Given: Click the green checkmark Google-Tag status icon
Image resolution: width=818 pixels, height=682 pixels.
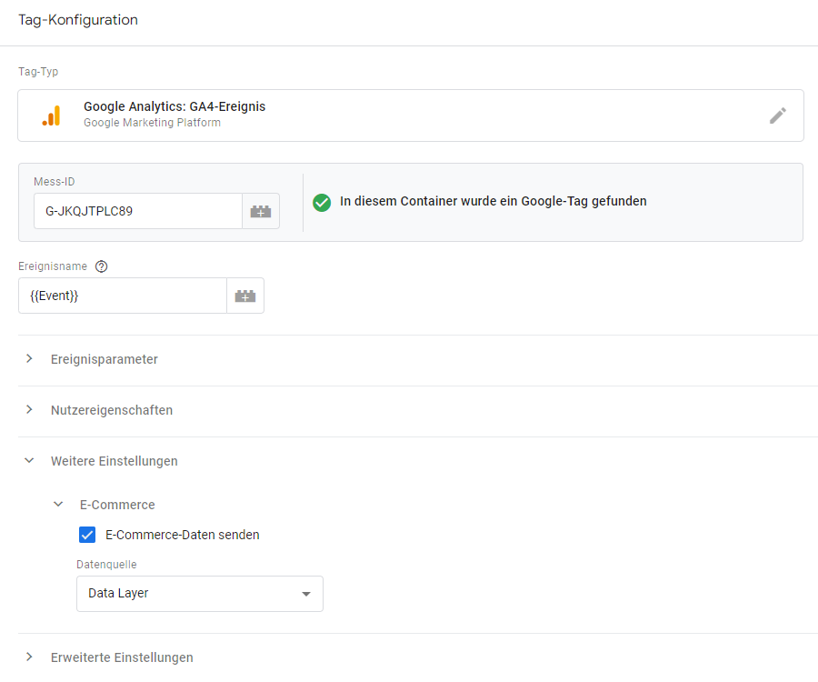Looking at the screenshot, I should [322, 203].
